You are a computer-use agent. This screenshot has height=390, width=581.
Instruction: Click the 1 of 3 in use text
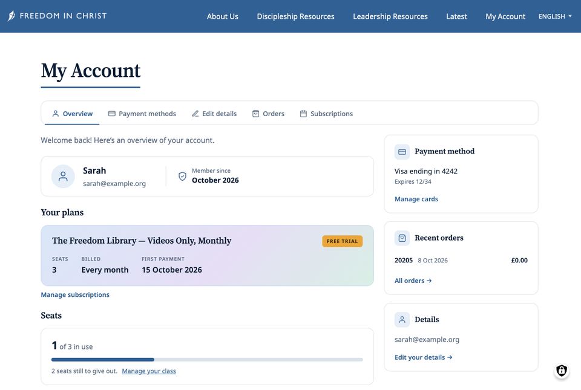pyautogui.click(x=72, y=346)
